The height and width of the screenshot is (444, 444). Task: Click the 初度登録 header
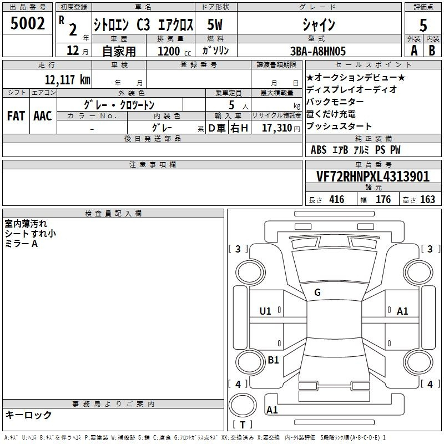pos(74,7)
